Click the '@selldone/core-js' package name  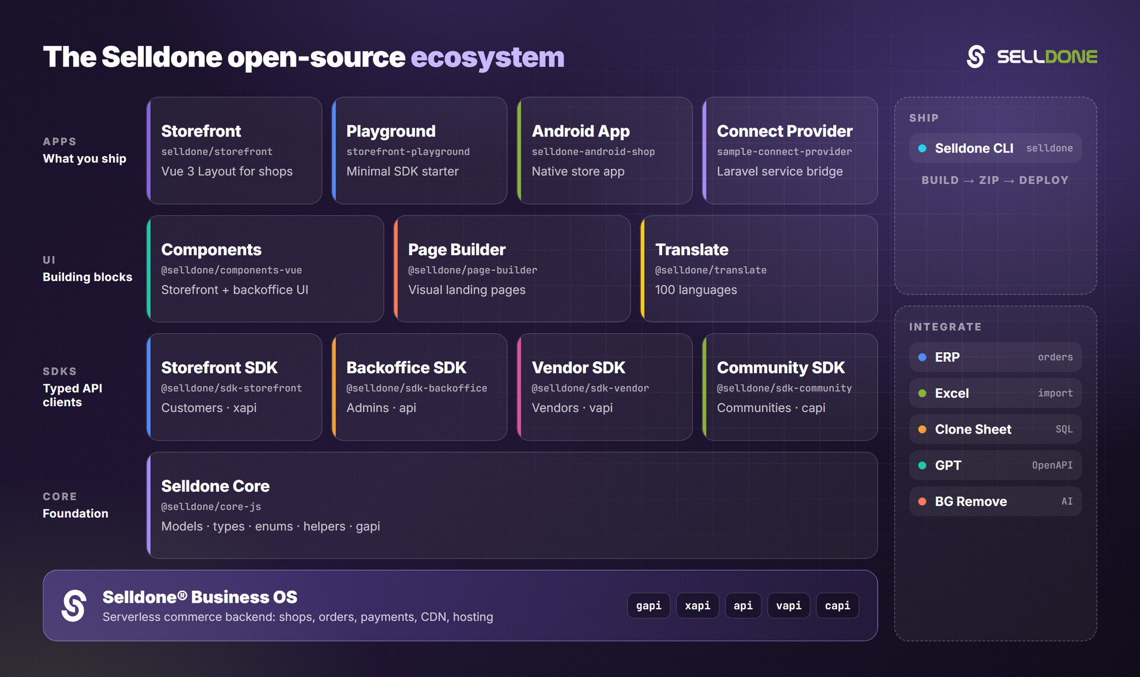211,507
